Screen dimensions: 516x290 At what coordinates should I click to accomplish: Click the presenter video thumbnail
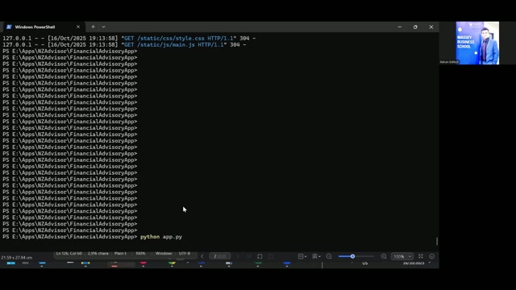coord(477,43)
